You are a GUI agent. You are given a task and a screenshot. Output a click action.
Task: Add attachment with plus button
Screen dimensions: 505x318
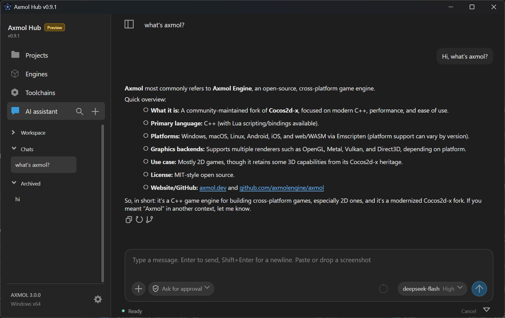[139, 289]
